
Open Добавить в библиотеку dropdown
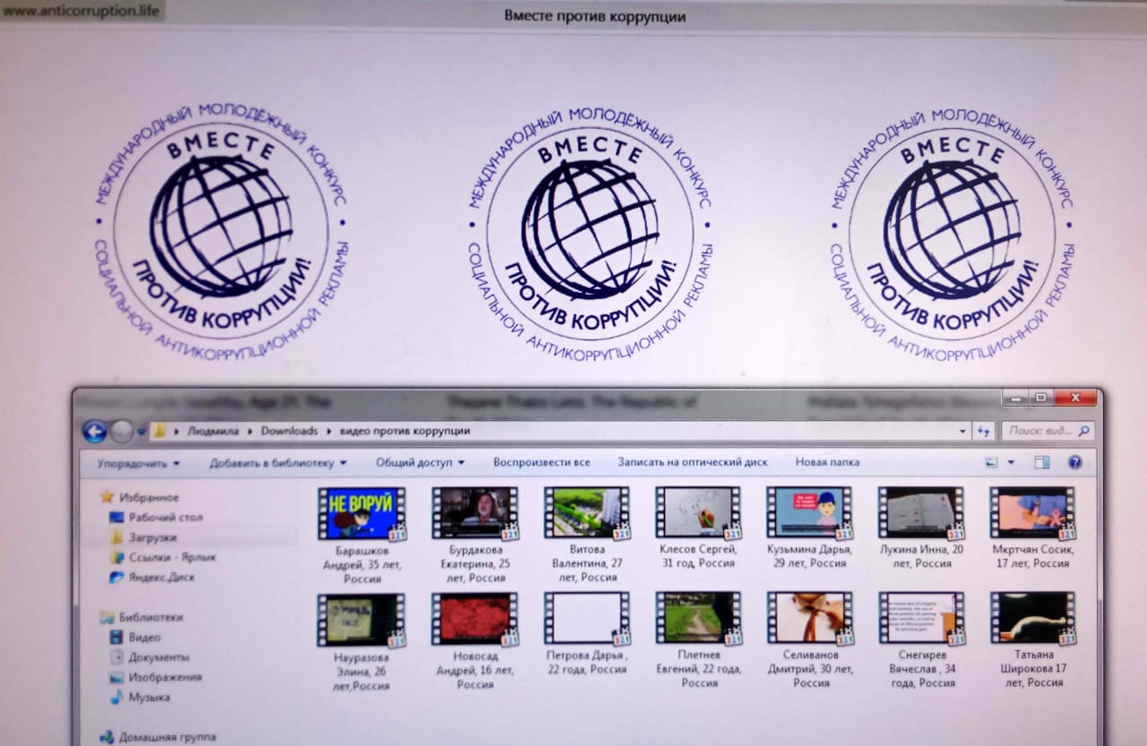pos(277,463)
